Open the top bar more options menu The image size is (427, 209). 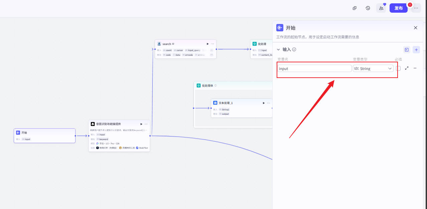(416, 8)
